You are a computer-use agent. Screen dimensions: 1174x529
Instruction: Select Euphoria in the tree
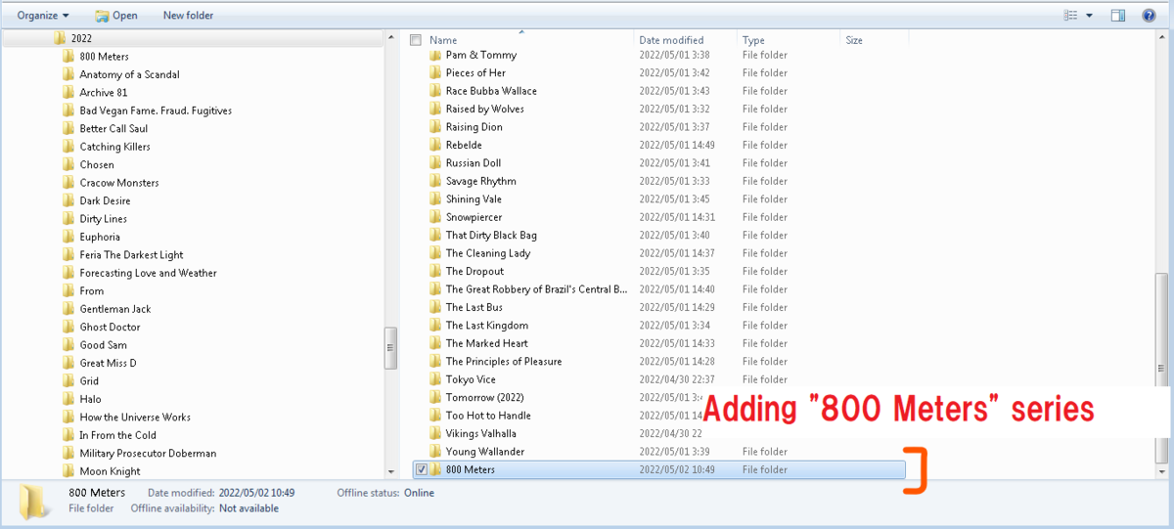(100, 237)
